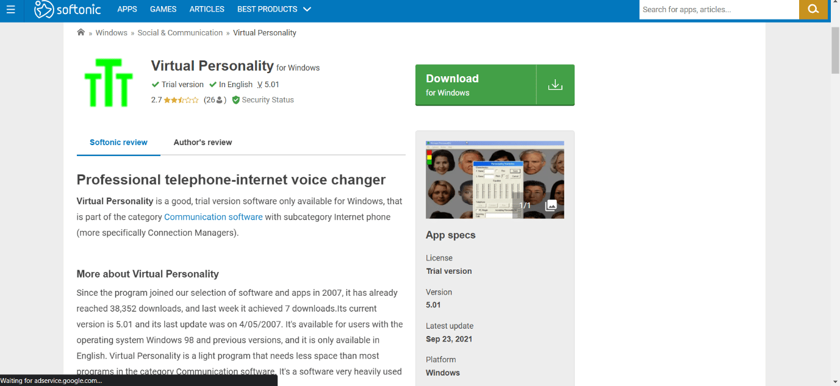
Task: Click the License Trial version value
Action: point(449,271)
